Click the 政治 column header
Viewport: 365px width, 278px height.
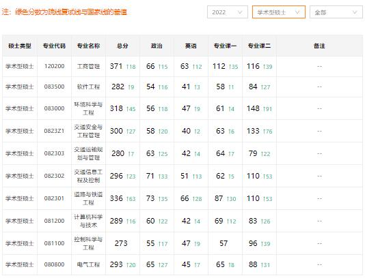[157, 46]
